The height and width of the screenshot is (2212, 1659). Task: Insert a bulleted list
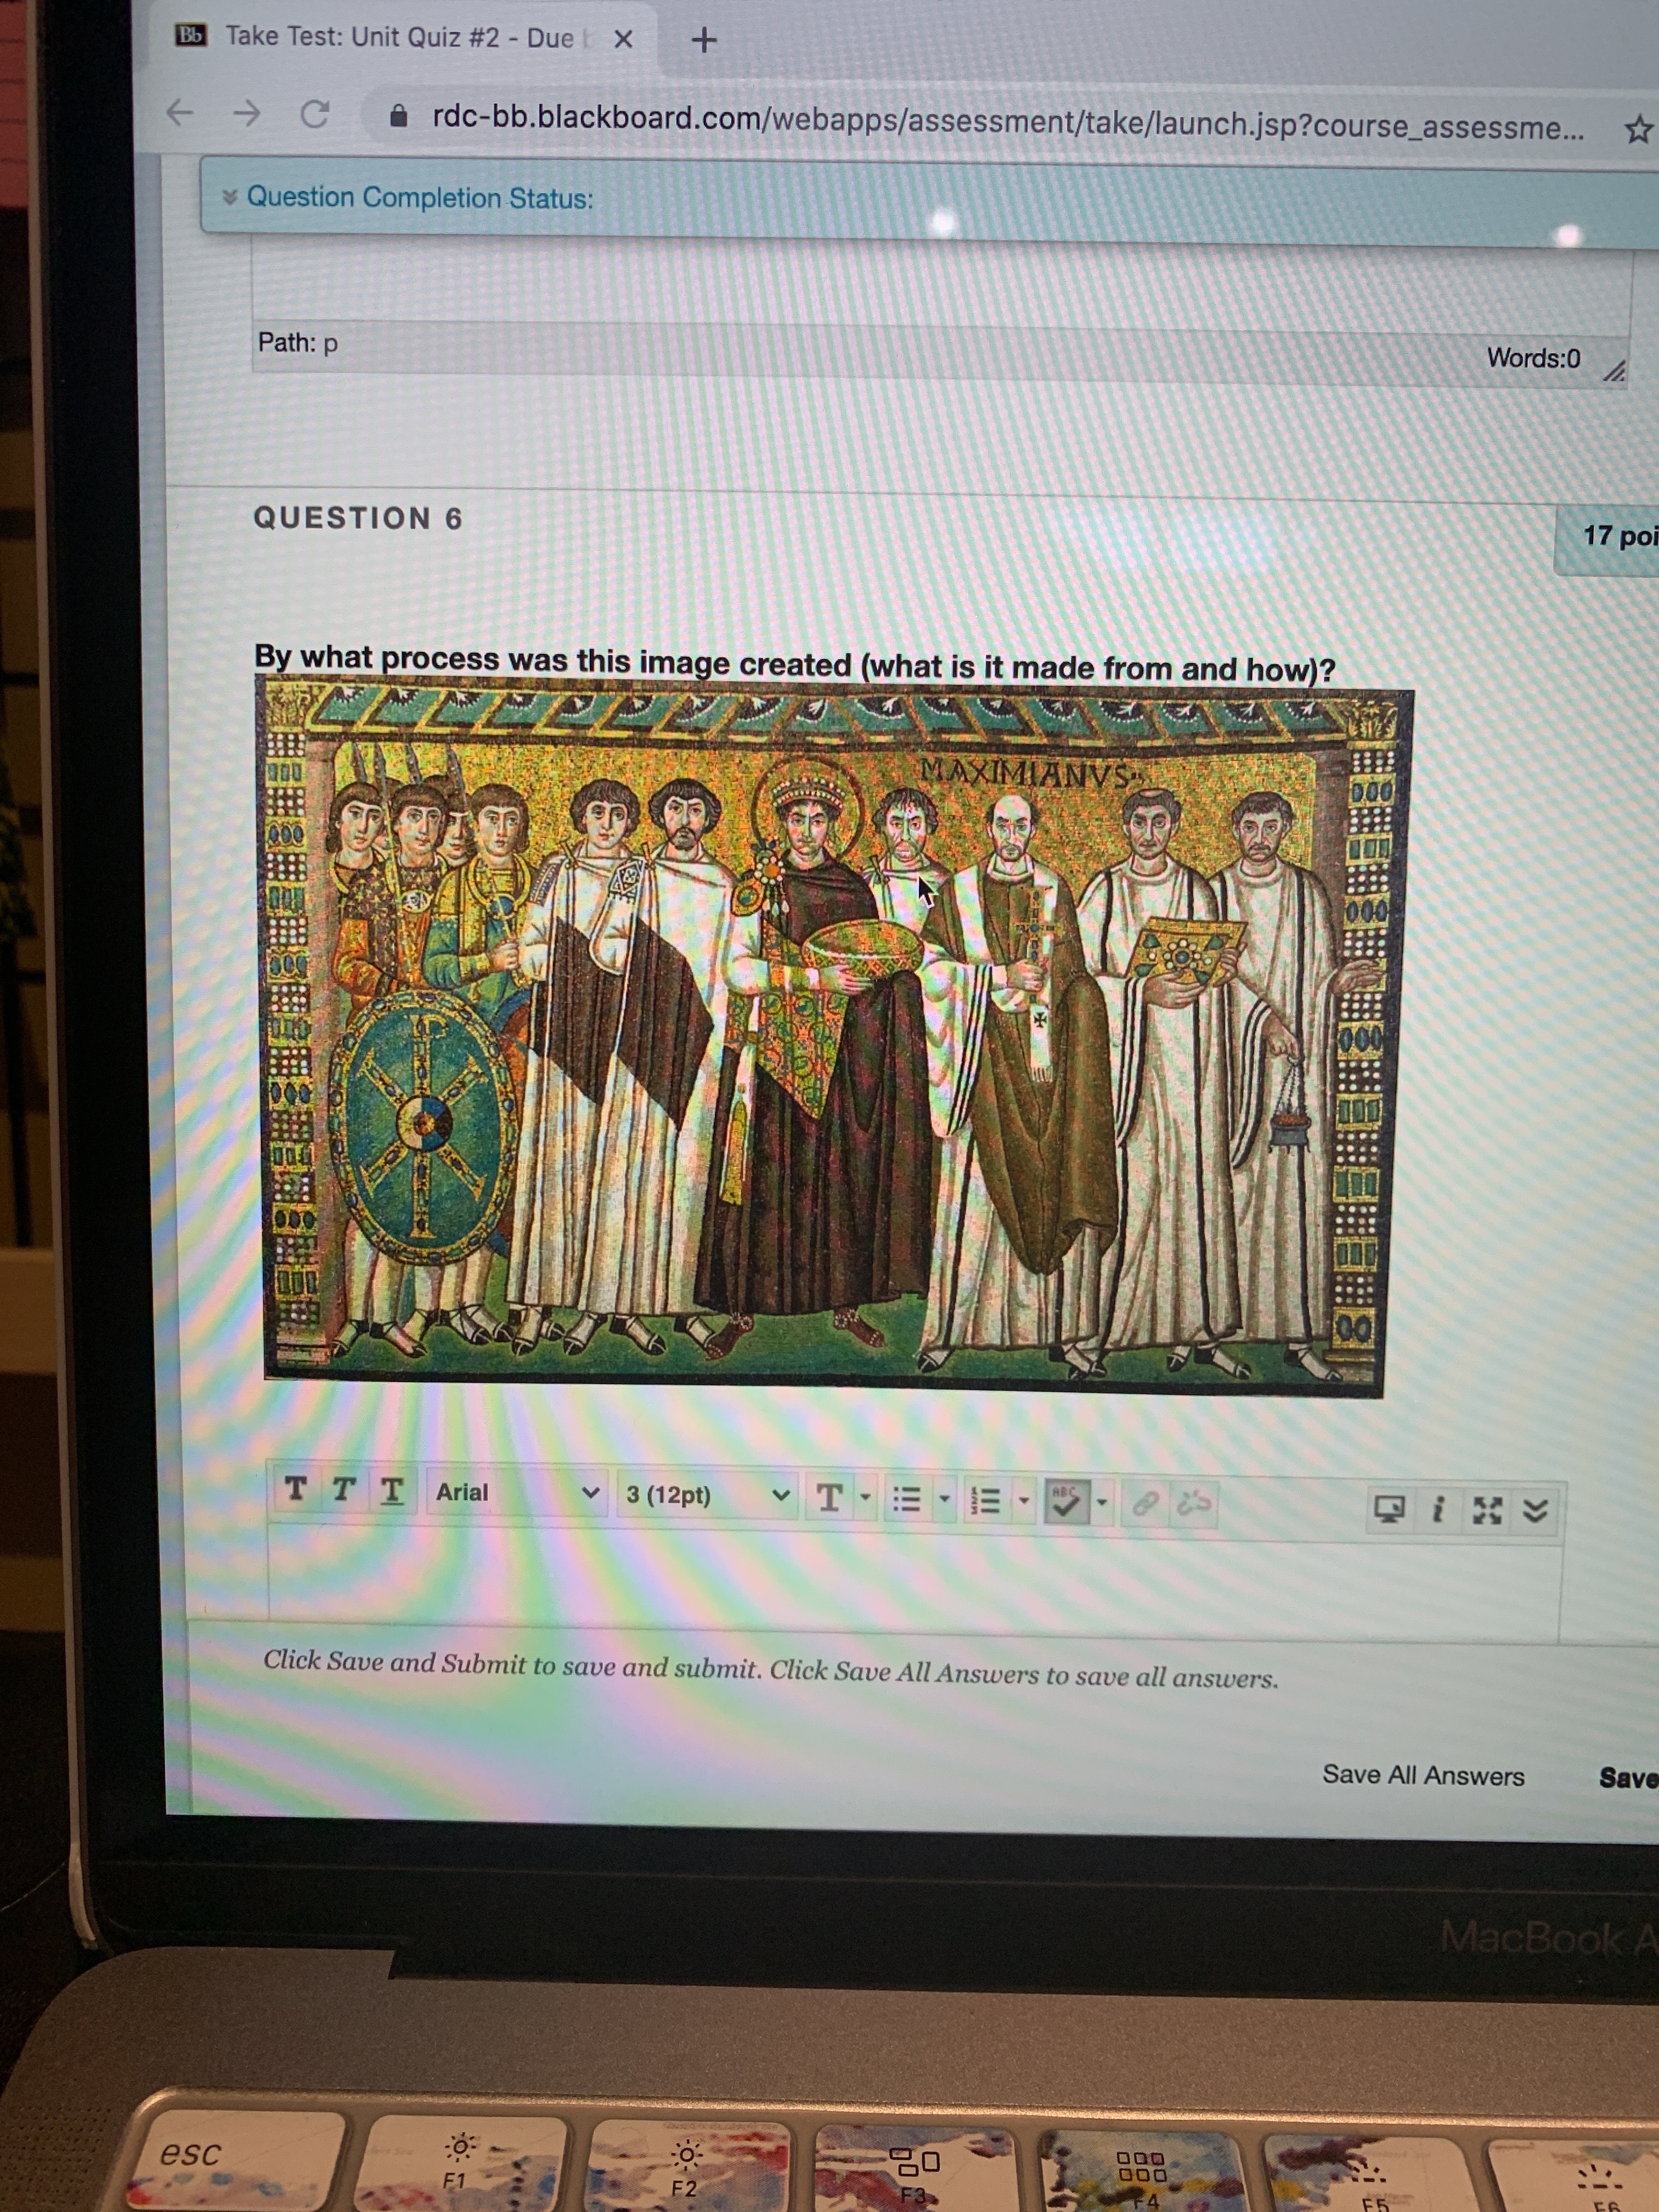(906, 1499)
